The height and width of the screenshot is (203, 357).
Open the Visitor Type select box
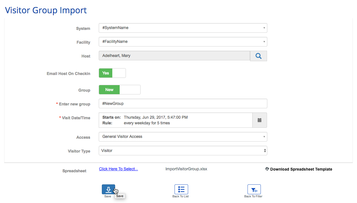tap(183, 151)
